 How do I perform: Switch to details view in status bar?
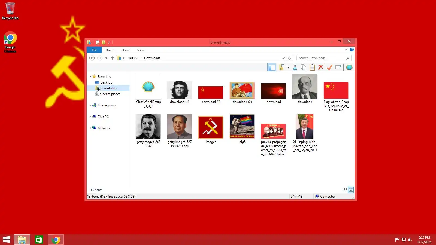point(345,190)
